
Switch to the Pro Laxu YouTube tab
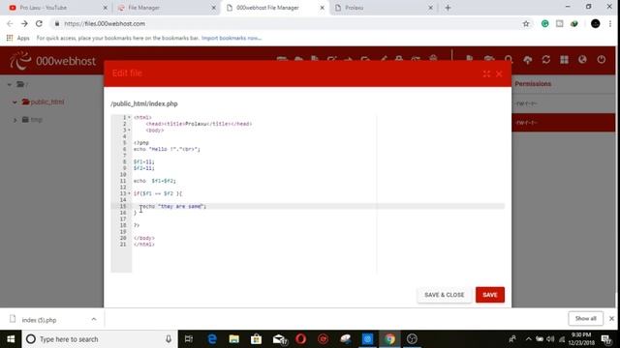58,8
